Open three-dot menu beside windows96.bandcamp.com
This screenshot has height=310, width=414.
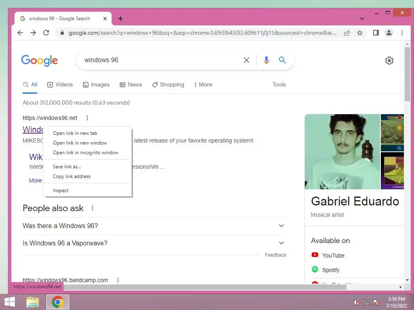click(x=118, y=280)
